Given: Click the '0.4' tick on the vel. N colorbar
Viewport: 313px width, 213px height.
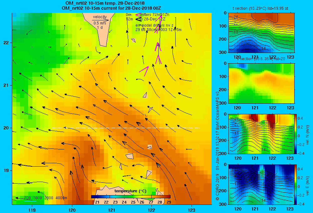Looking at the screenshot, I should click(x=300, y=118).
